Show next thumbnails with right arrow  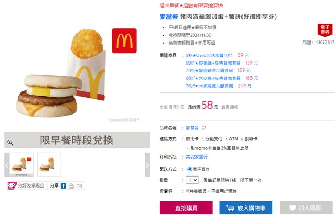coord(148,165)
